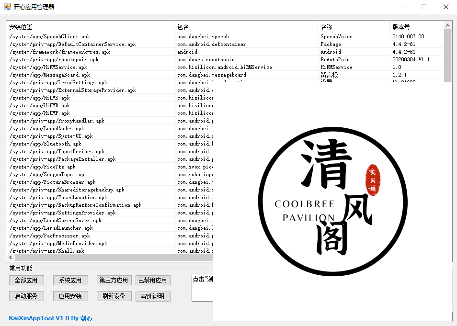The image size is (457, 326).
Task: Refresh devices with 刷新设备 button
Action: (114, 296)
